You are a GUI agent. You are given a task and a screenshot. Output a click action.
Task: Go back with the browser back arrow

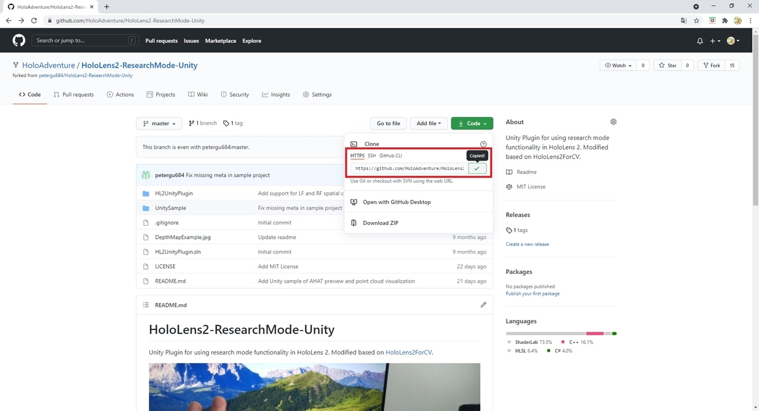tap(9, 20)
